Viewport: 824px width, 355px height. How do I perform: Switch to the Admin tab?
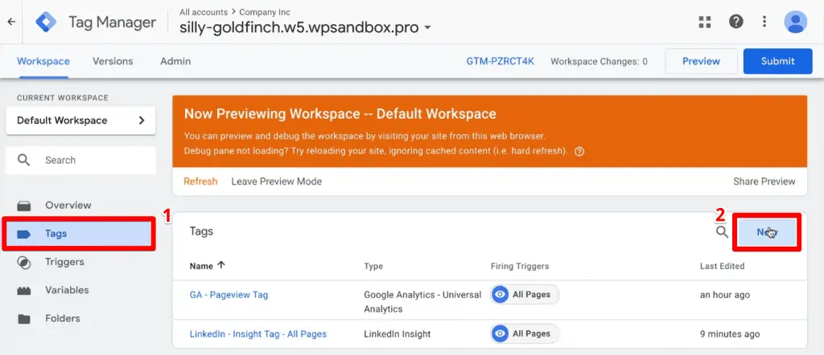175,61
